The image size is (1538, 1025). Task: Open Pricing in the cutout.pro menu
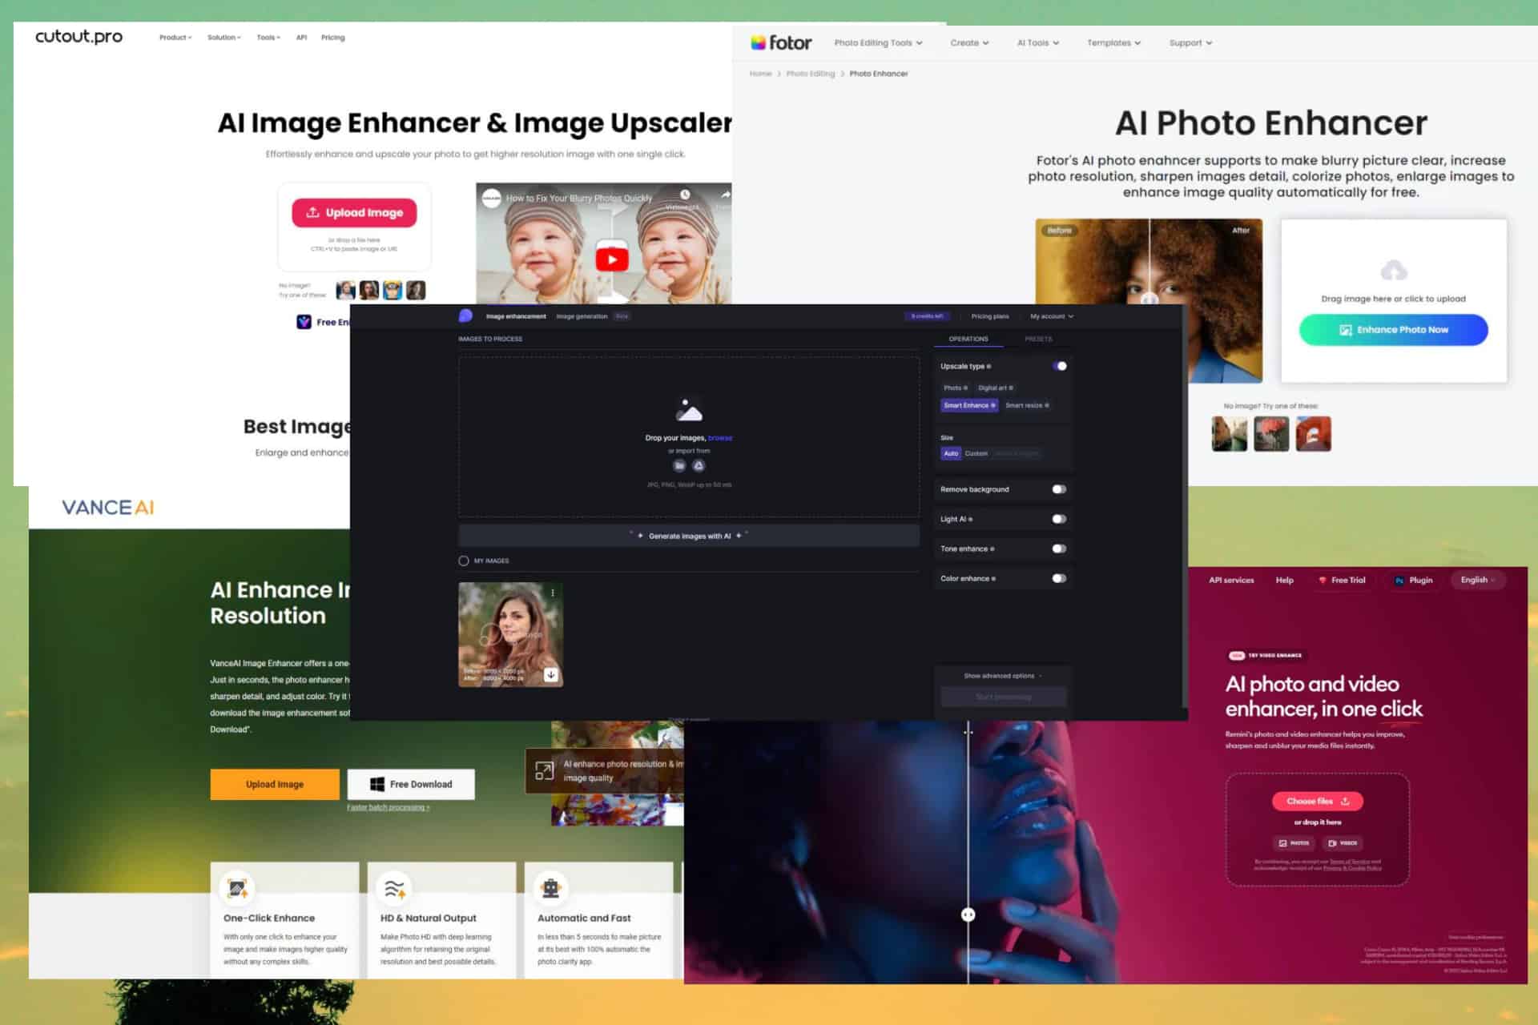(332, 38)
